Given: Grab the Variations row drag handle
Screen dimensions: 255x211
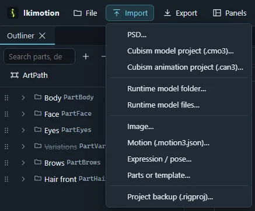Looking at the screenshot, I should tap(6, 146).
